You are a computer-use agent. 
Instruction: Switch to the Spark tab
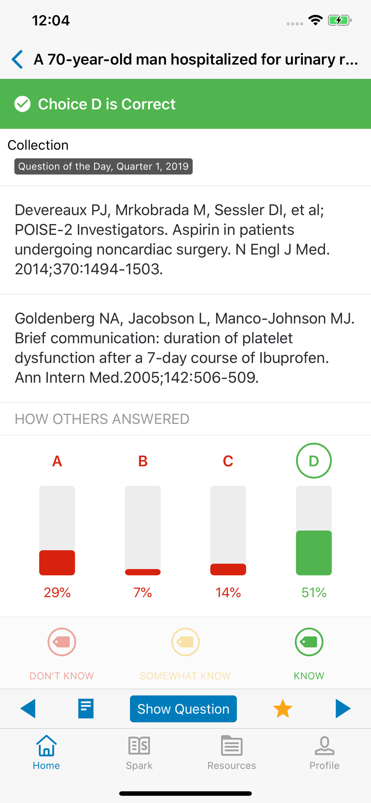[x=139, y=753]
